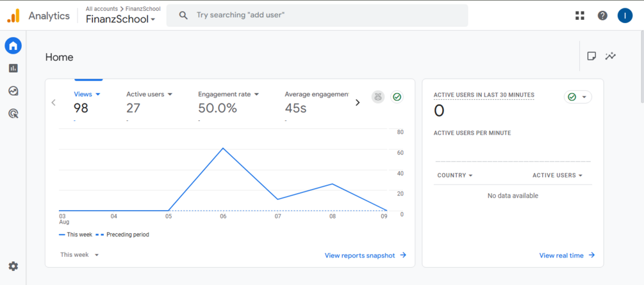Open the Country dimension dropdown
Screen dimensions: 644x285
455,176
